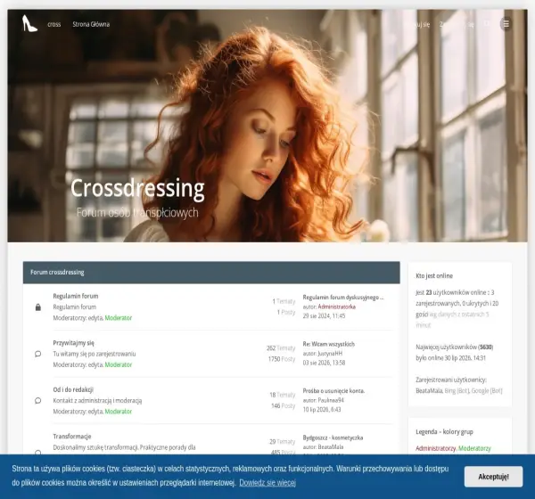The width and height of the screenshot is (535, 499).
Task: Click 'Kontakt z administracją i moderacją' description
Action: (97, 400)
